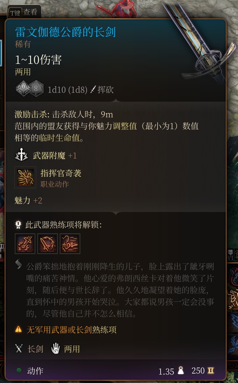The width and height of the screenshot is (238, 383).
Task: Click the 指挥官奇袭 skill icon
Action: 25,177
